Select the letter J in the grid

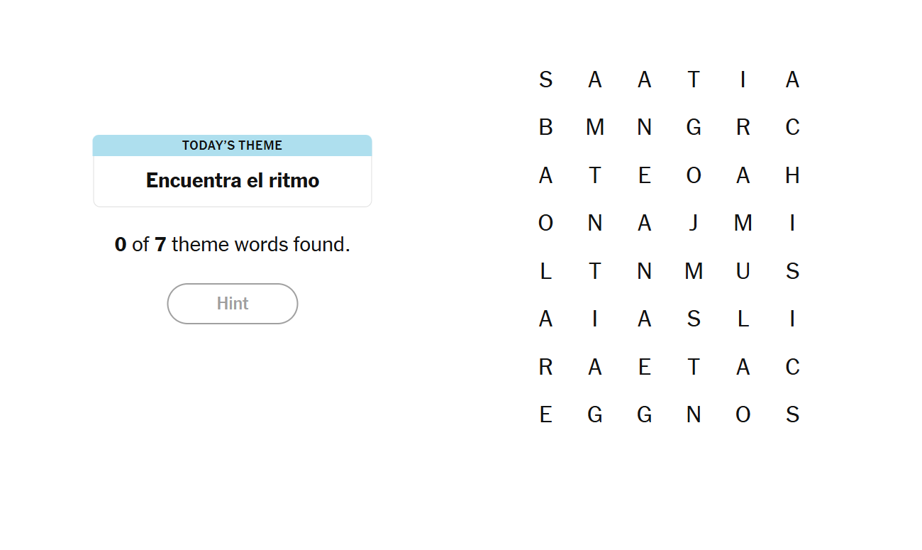tap(694, 223)
